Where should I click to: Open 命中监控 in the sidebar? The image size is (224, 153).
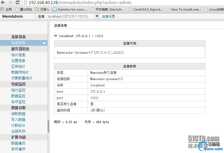tap(18, 102)
